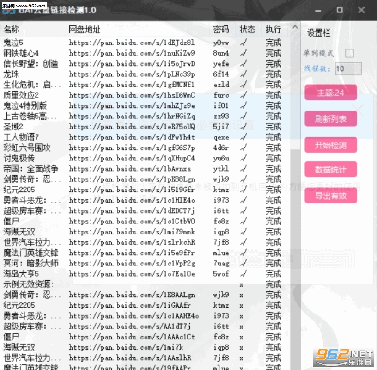This screenshot has height=370, width=377.
Task: Maximize the link checker window
Action: pyautogui.click(x=340, y=10)
